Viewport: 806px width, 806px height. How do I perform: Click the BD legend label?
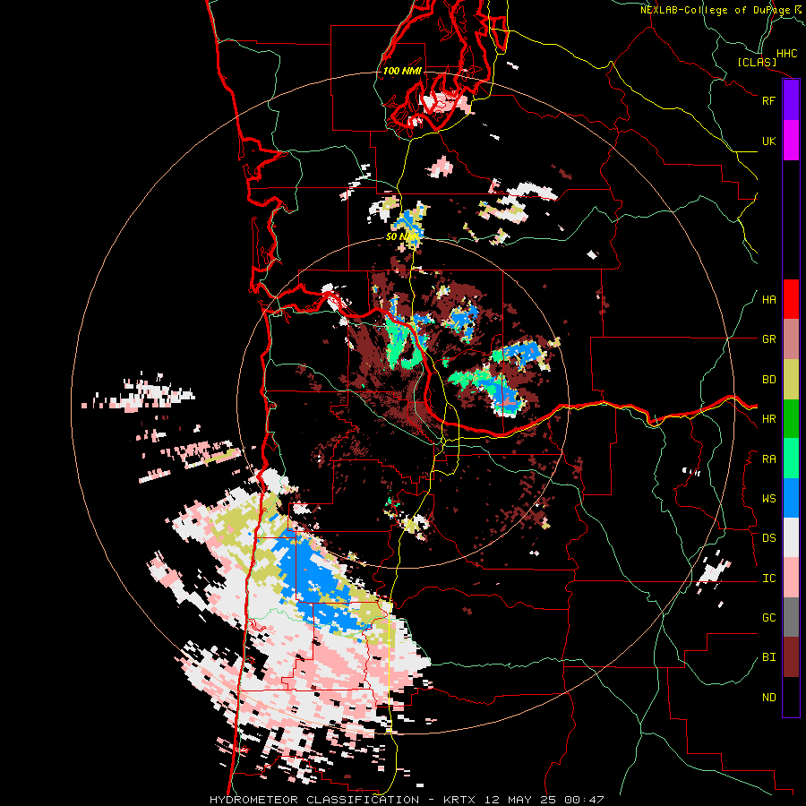(x=768, y=380)
